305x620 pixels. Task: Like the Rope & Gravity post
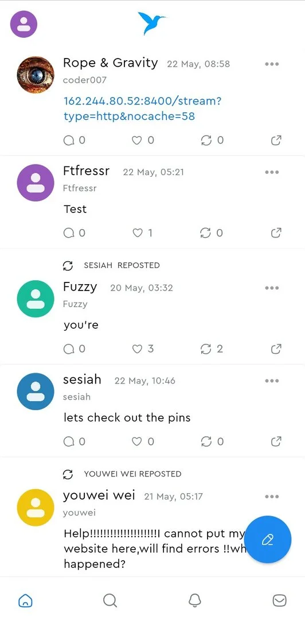[136, 140]
